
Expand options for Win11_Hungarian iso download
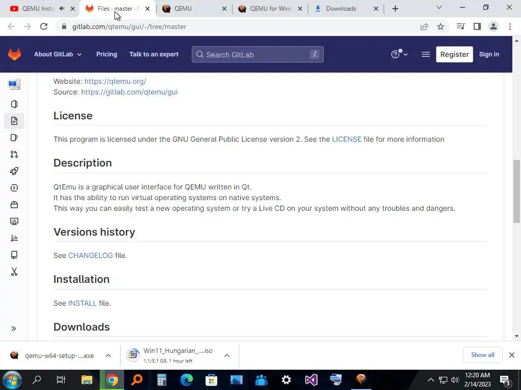point(227,355)
